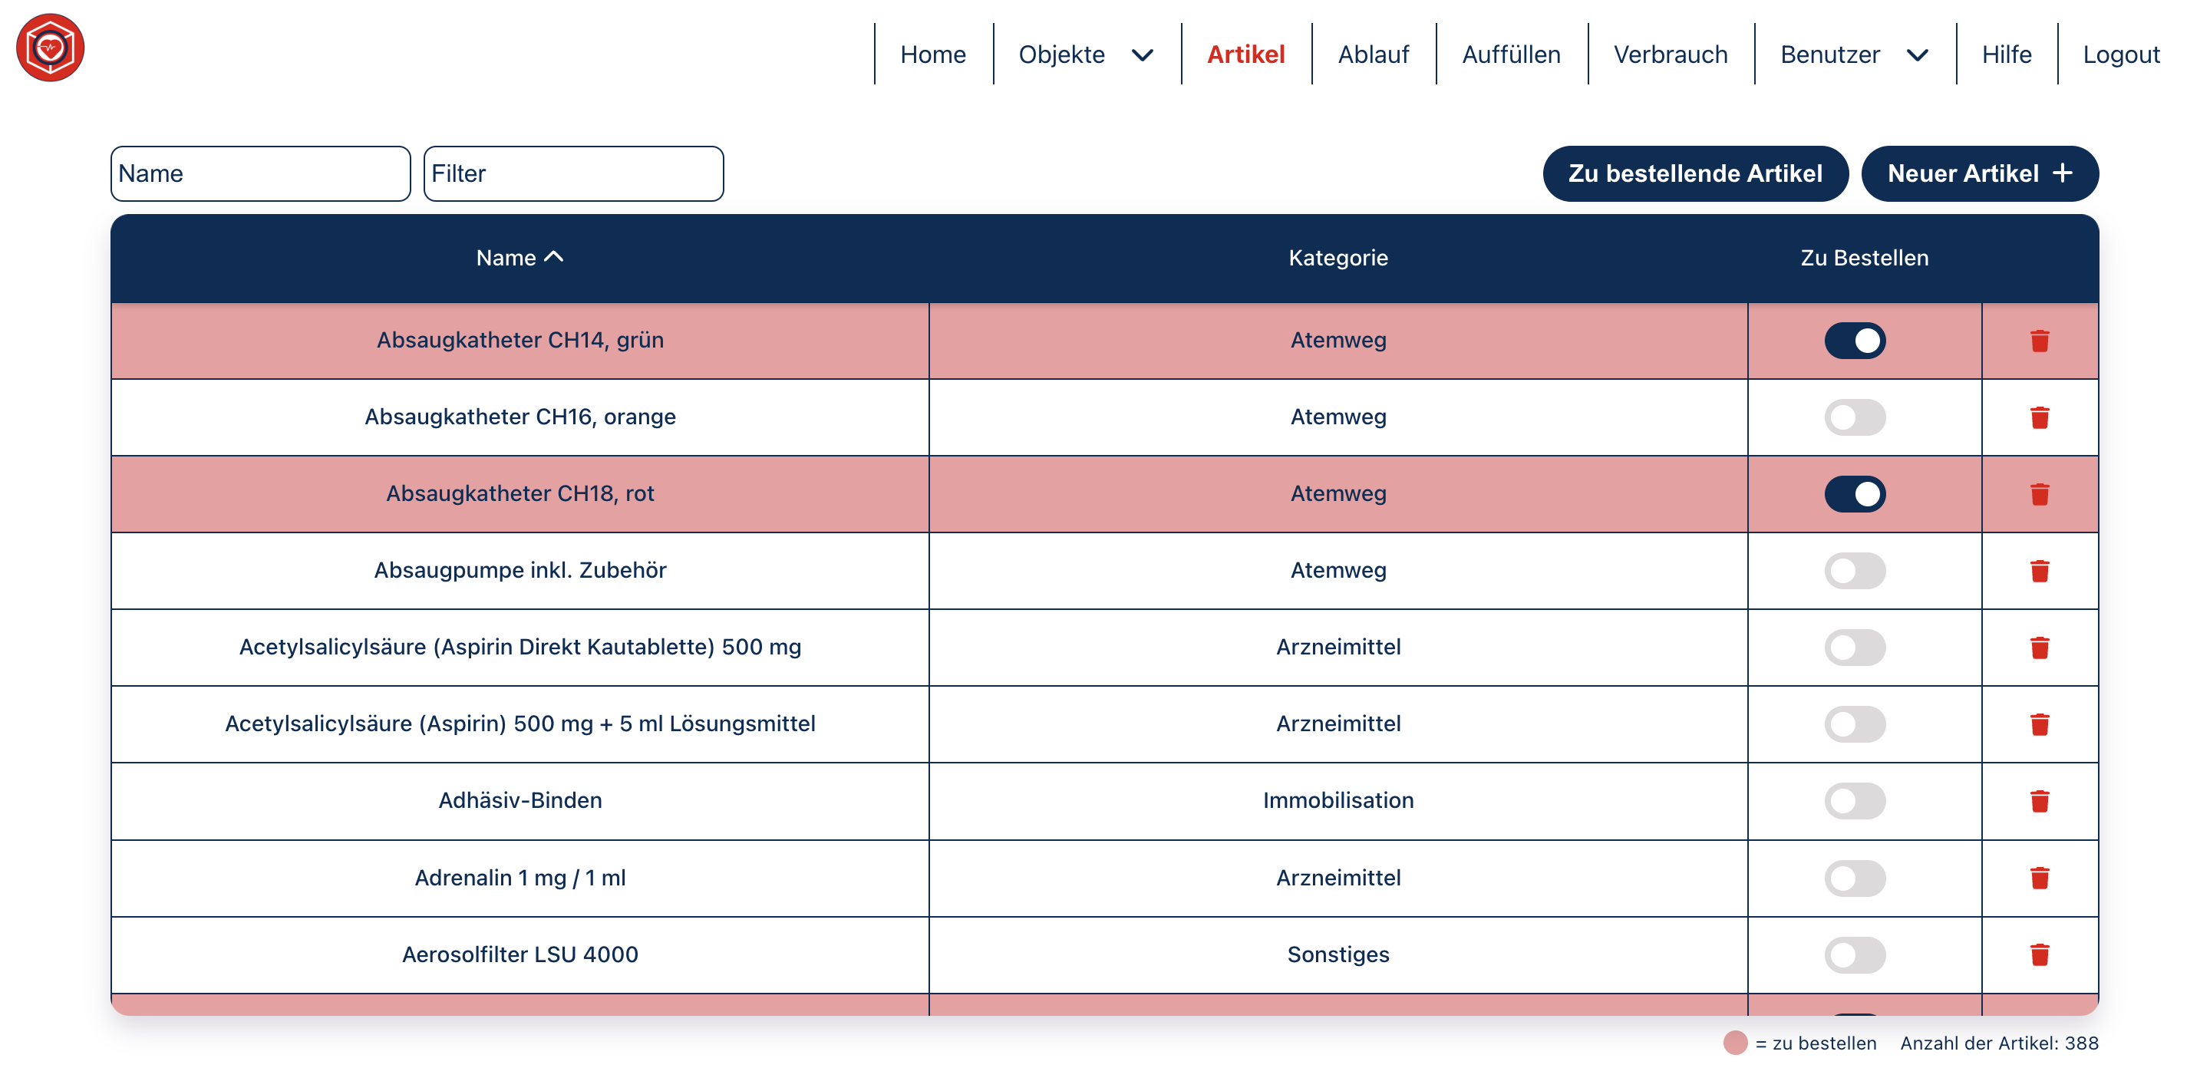
Task: Click trash icon for Aerosolfilter LSU 4000
Action: pyautogui.click(x=2040, y=954)
